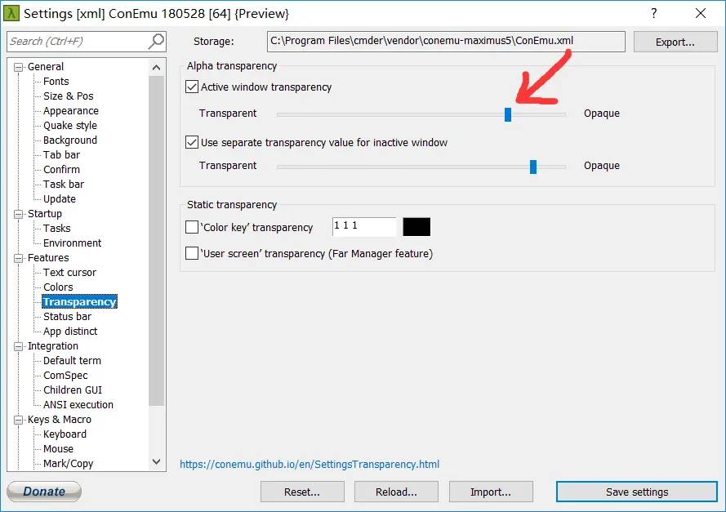
Task: Select Environment in the tree
Action: coord(72,243)
